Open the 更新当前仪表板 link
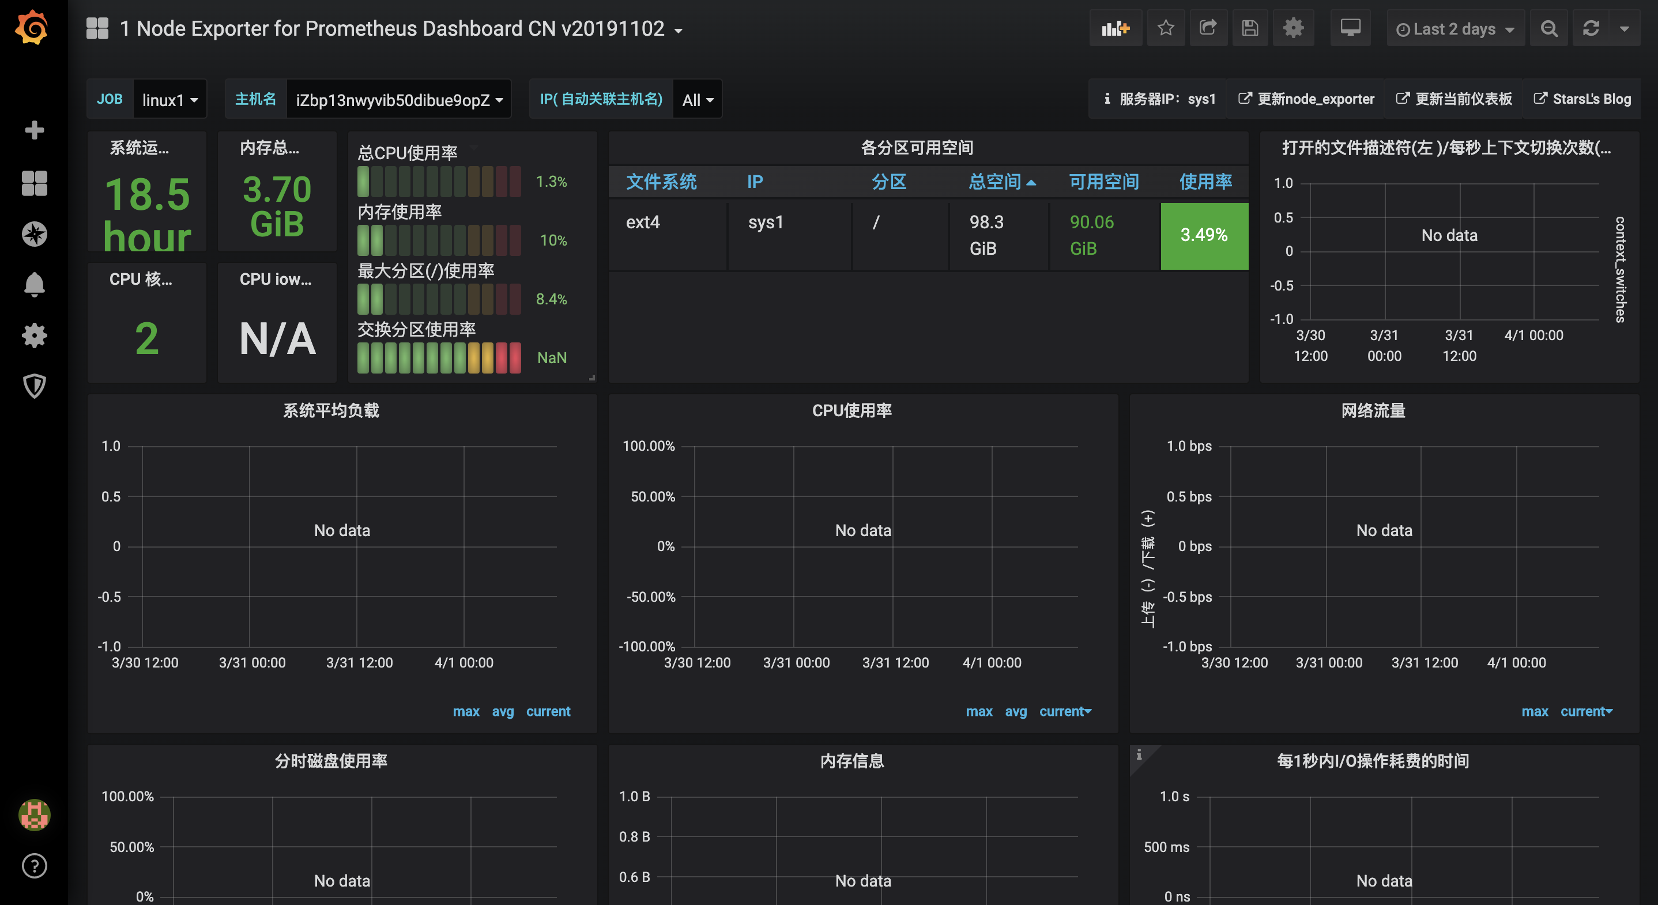Image resolution: width=1658 pixels, height=905 pixels. [1453, 99]
